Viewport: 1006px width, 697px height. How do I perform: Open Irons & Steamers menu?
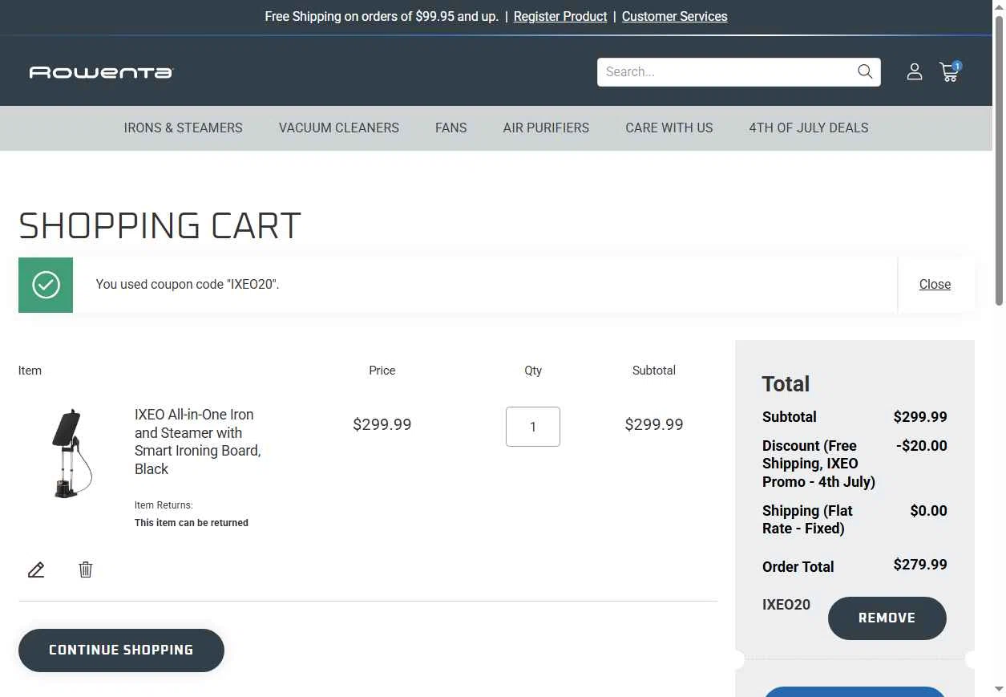click(x=183, y=128)
